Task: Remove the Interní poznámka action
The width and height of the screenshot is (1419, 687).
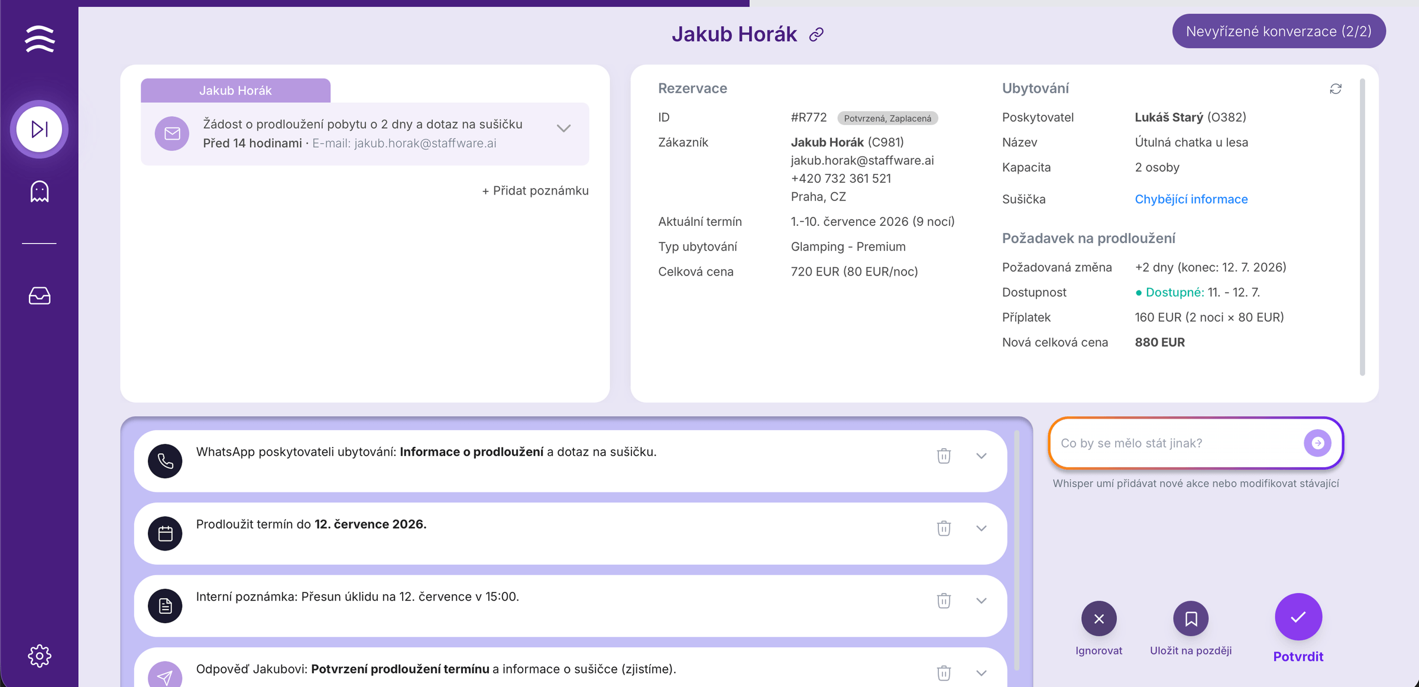Action: 944,601
